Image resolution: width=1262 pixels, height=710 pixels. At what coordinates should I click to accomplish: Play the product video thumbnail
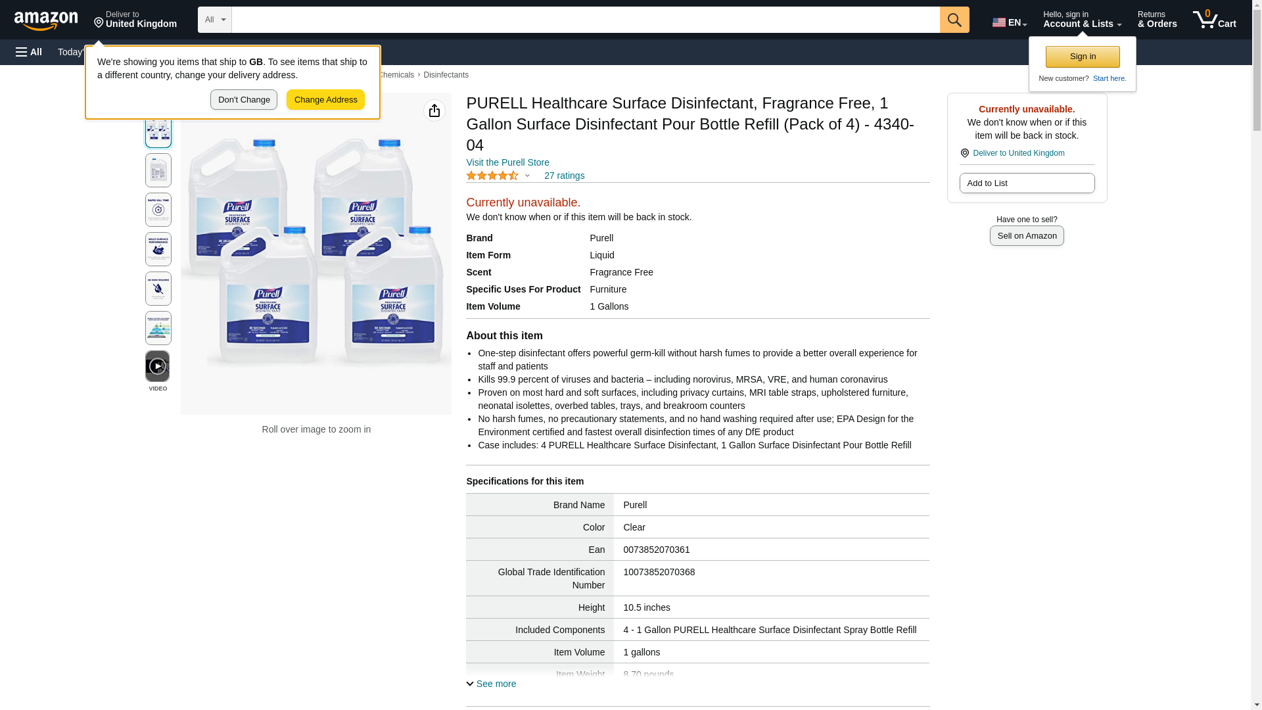[x=158, y=366]
